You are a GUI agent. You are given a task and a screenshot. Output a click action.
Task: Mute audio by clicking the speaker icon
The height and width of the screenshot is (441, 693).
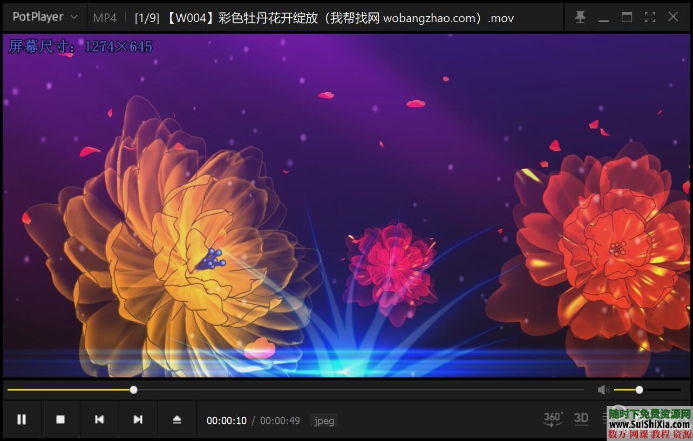tap(603, 389)
